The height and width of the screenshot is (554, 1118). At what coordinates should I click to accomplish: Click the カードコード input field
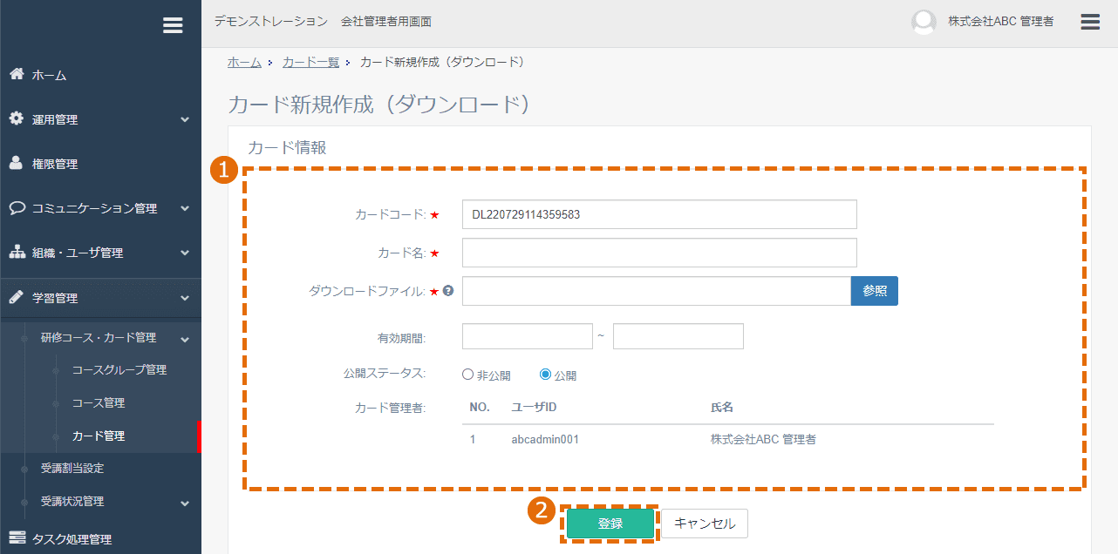[659, 214]
